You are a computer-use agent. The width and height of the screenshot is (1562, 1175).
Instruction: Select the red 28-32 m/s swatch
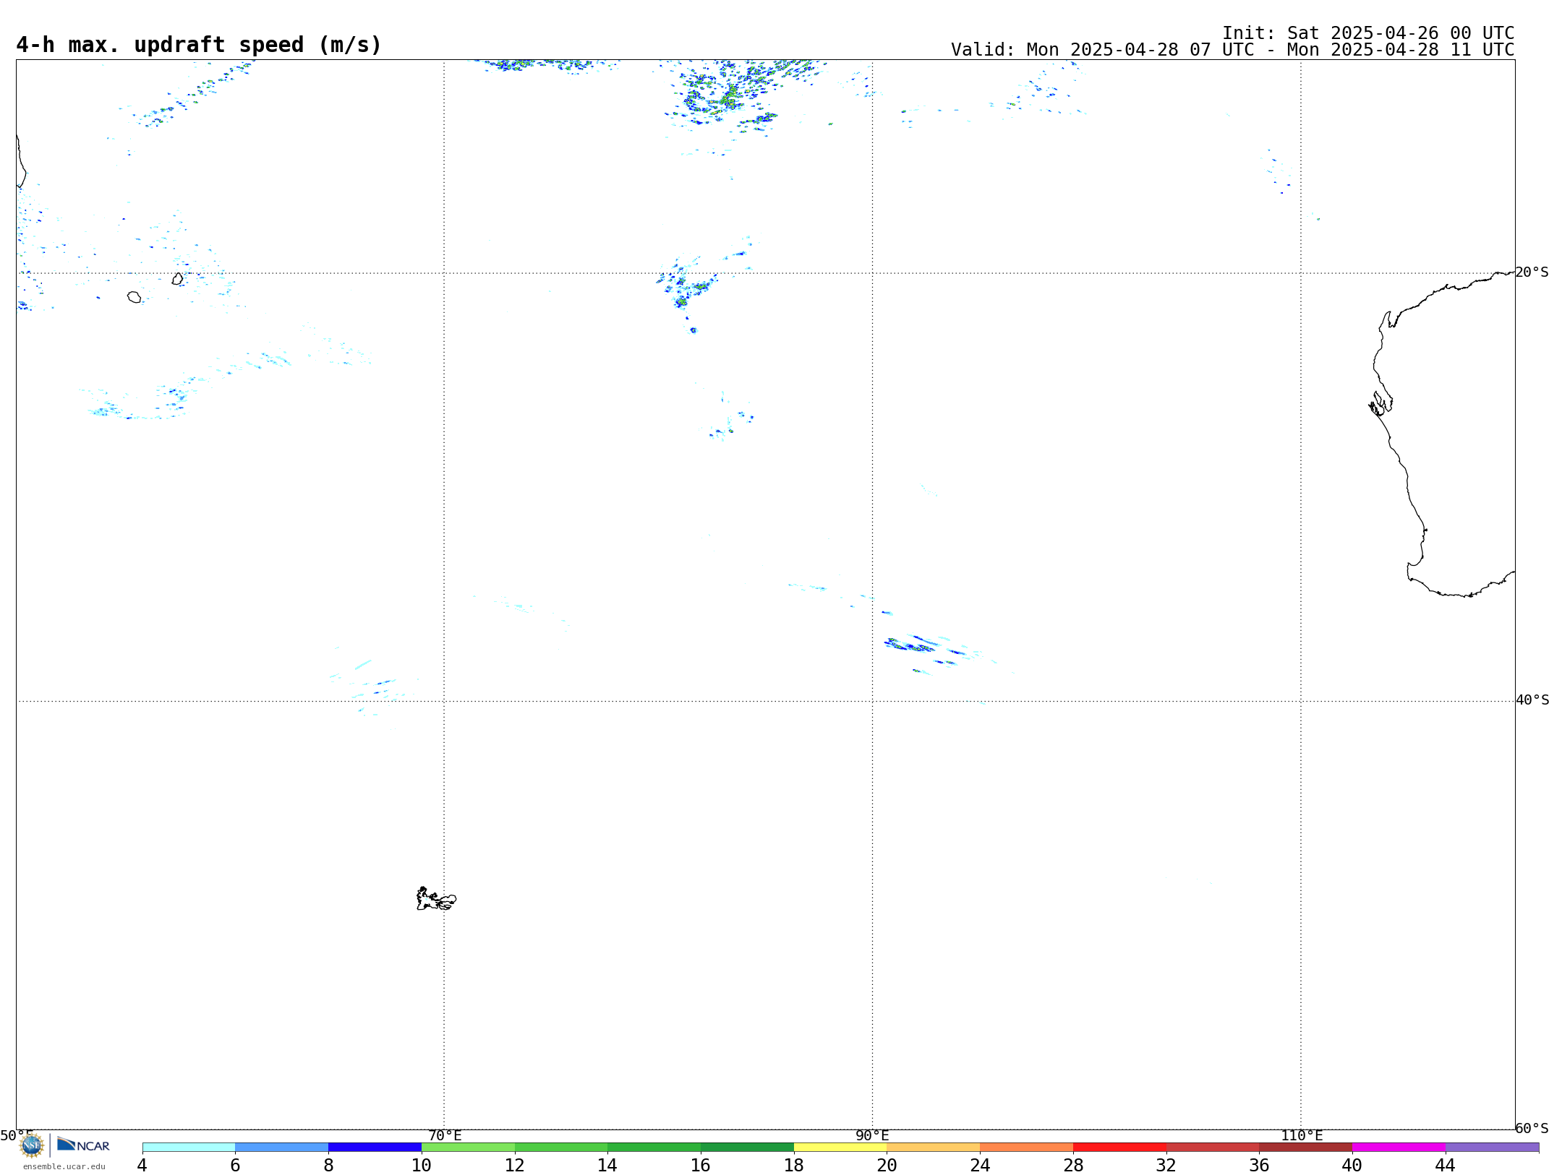pos(1119,1148)
